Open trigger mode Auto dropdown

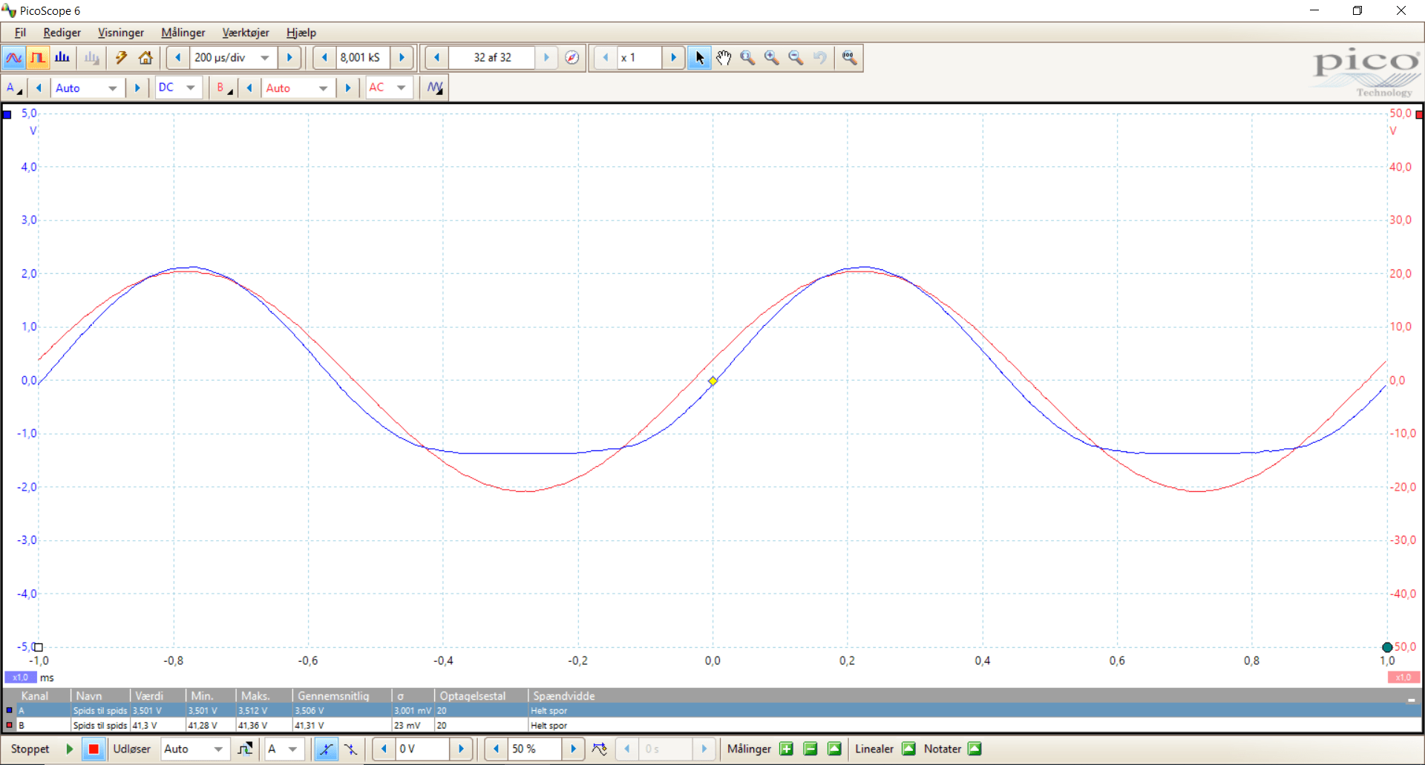(218, 749)
